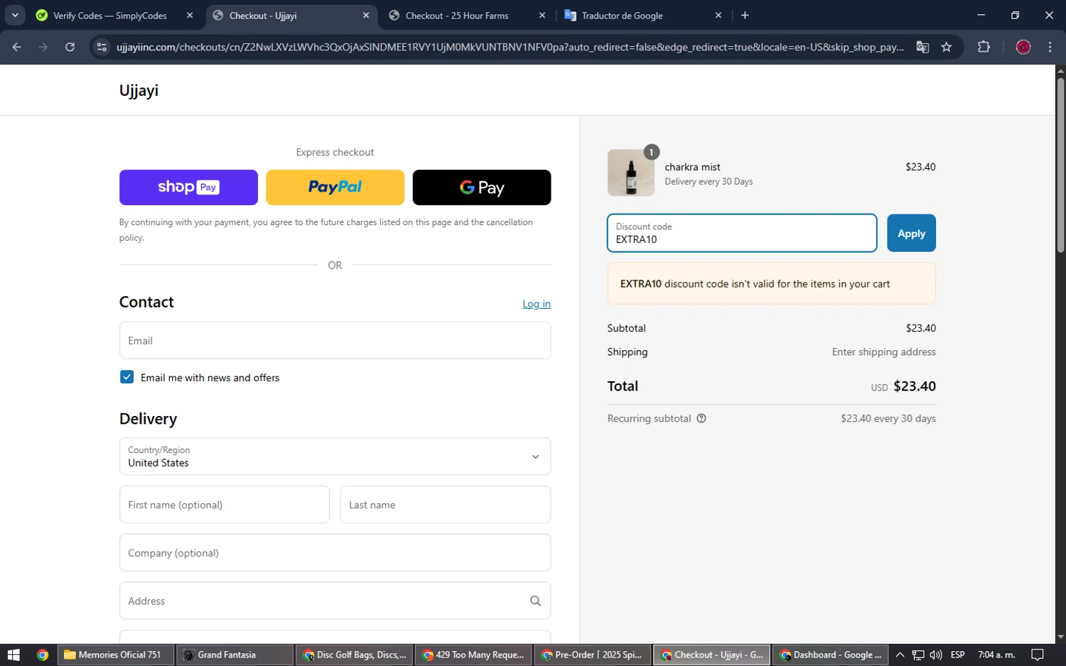The image size is (1066, 666).
Task: Switch to Dashboard - Google taskbar window
Action: pos(830,655)
